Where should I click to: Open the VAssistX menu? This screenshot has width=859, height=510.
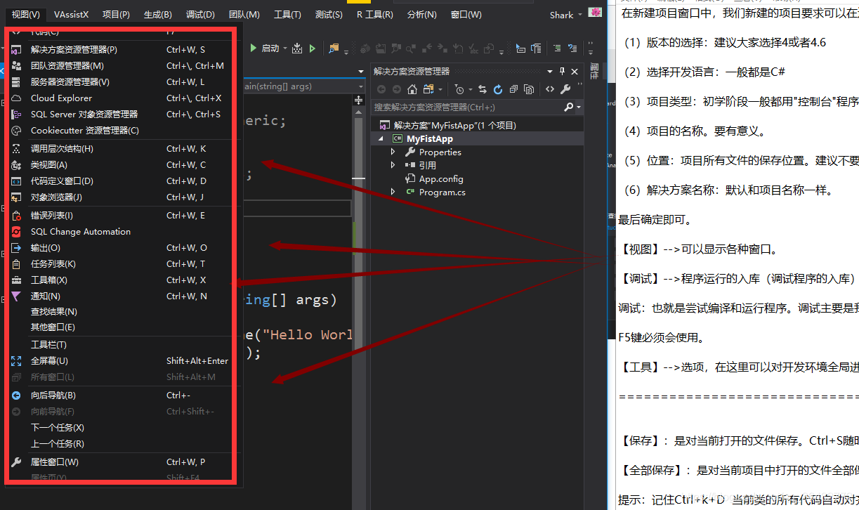pyautogui.click(x=71, y=15)
